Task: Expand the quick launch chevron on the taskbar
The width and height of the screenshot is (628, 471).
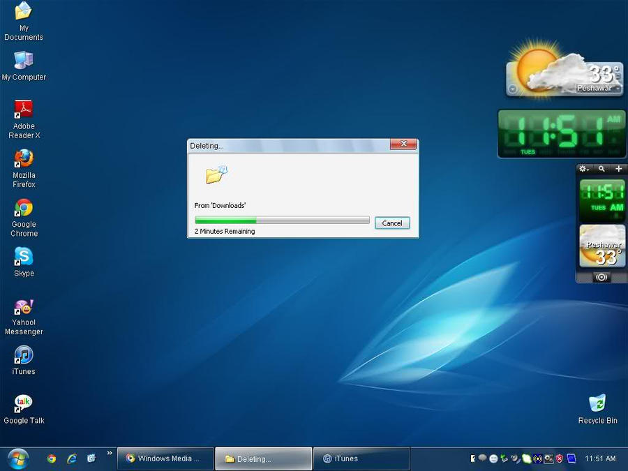Action: 110,454
